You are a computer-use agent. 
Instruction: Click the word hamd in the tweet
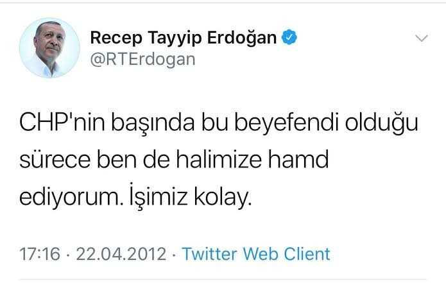pos(298,159)
